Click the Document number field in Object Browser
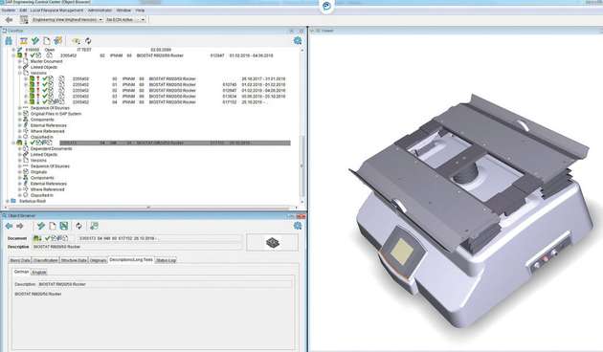 159,238
